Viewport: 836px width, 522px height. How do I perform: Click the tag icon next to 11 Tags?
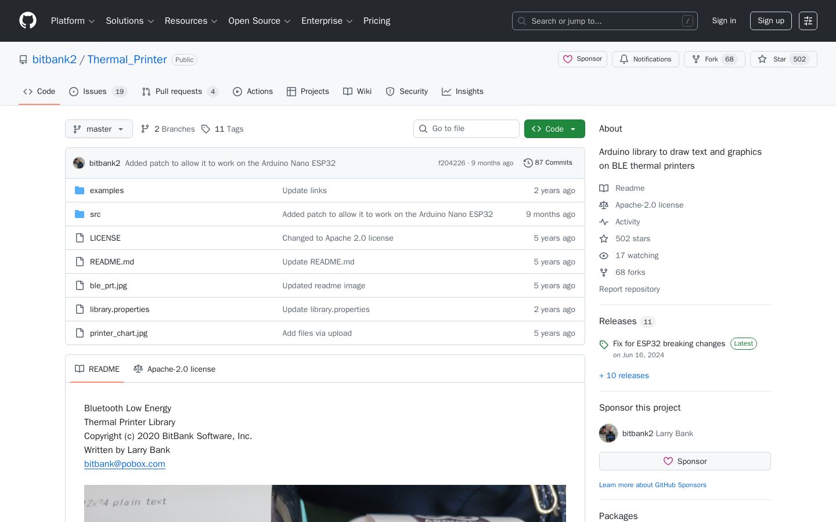(206, 129)
